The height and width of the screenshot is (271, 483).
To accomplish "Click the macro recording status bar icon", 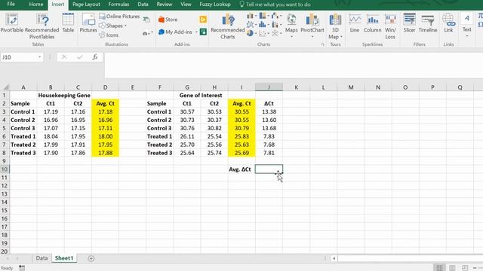I will 22,268.
